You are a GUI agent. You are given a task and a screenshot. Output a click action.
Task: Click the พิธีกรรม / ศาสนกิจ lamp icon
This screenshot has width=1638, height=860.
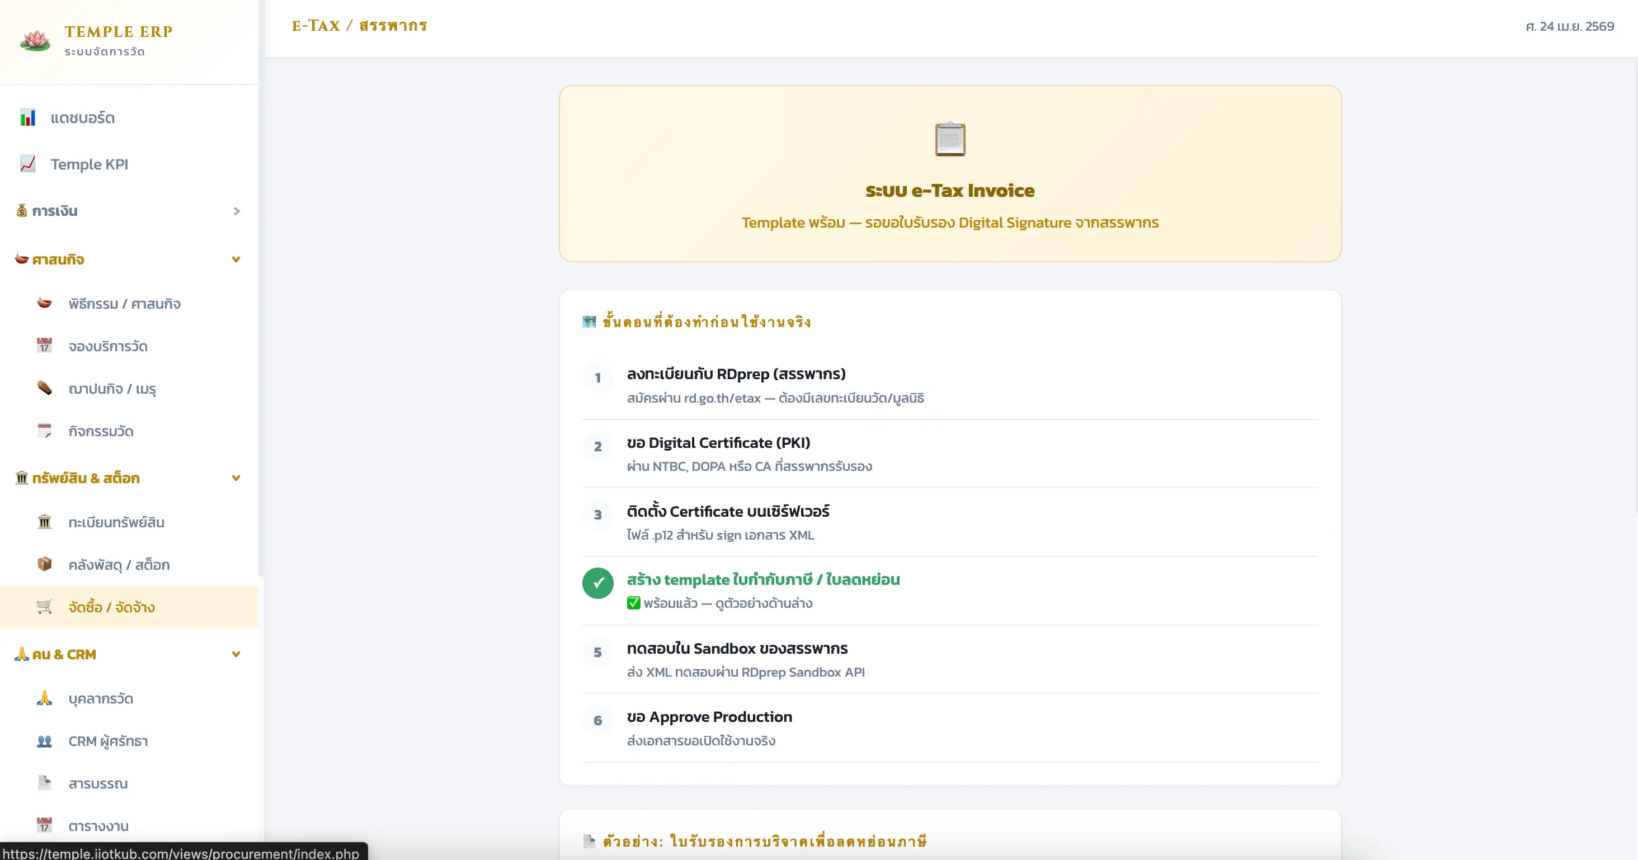[x=45, y=303]
